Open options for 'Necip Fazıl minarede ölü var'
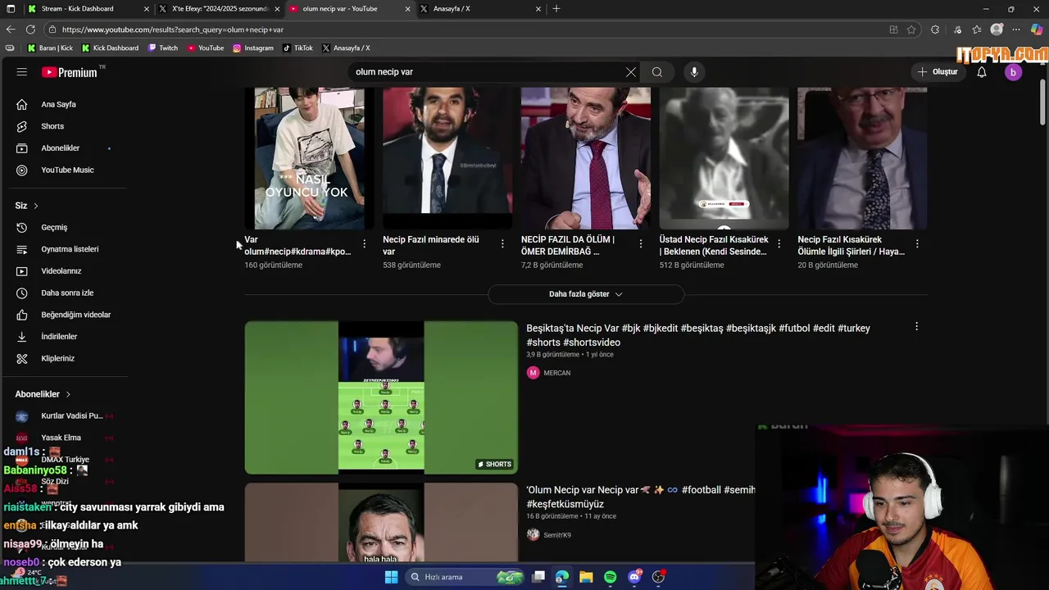The height and width of the screenshot is (590, 1049). point(502,244)
